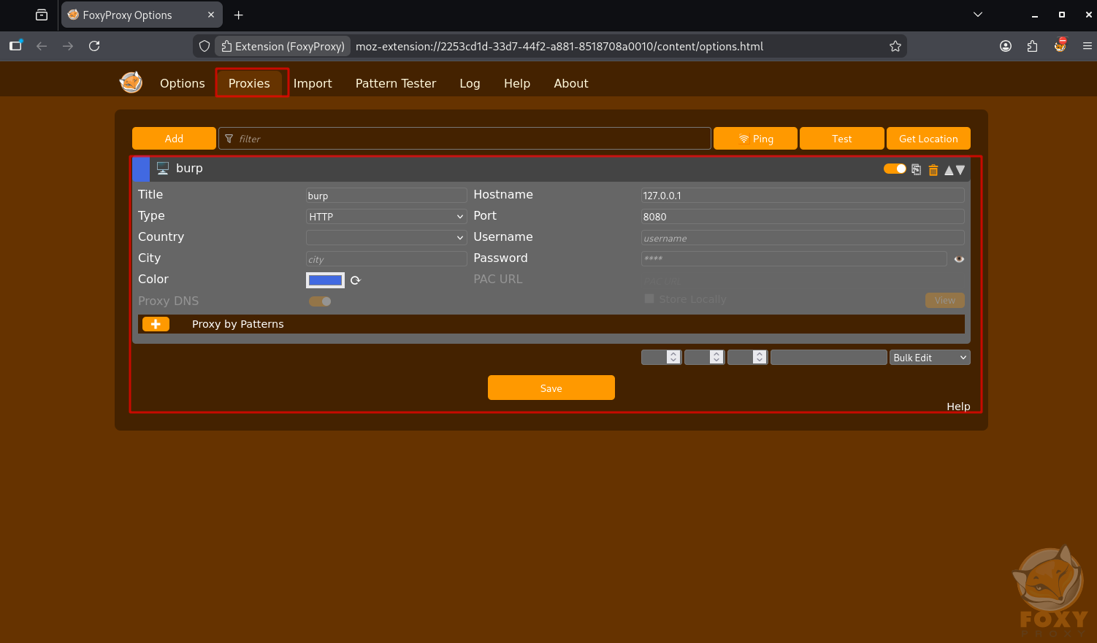Move burp proxy up with arrow
This screenshot has height=643, width=1097.
point(949,170)
